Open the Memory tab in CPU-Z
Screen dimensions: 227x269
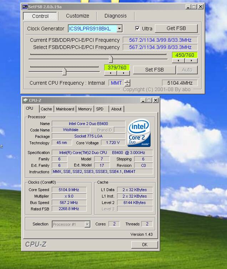pyautogui.click(x=85, y=109)
